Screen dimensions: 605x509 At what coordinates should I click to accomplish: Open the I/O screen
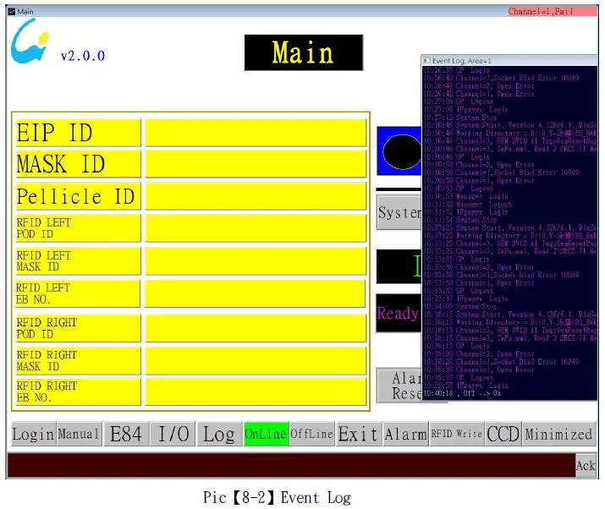pos(173,435)
